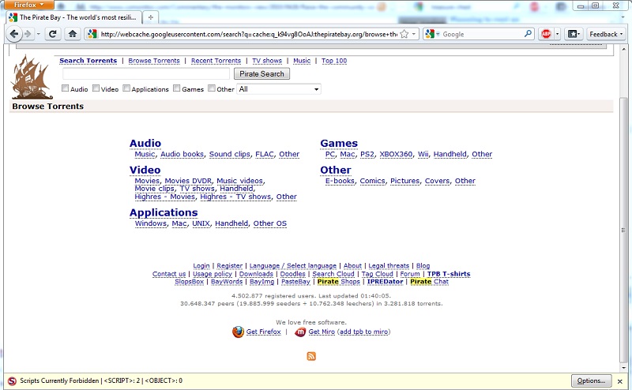The width and height of the screenshot is (632, 390).
Task: Enable the Audio search checkbox
Action: click(x=66, y=89)
